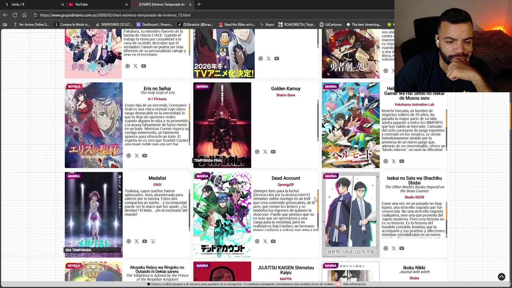Open the YouTube icon under Eris no Seihai

pyautogui.click(x=144, y=156)
